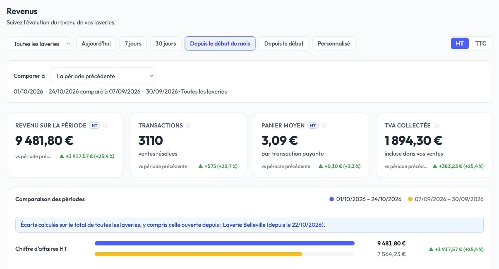Click the Comparaison des périodes heading

[50, 199]
